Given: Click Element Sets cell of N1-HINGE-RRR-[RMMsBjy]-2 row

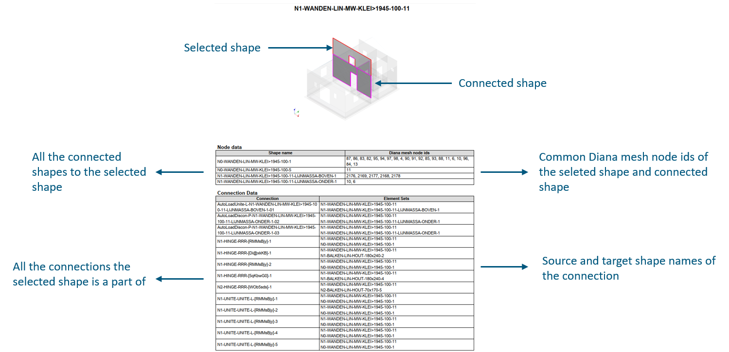Looking at the screenshot, I should pos(396,265).
